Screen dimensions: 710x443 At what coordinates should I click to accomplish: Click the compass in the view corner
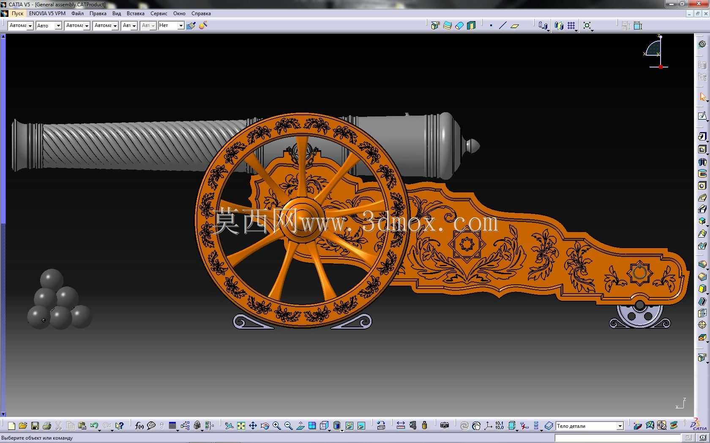point(656,52)
